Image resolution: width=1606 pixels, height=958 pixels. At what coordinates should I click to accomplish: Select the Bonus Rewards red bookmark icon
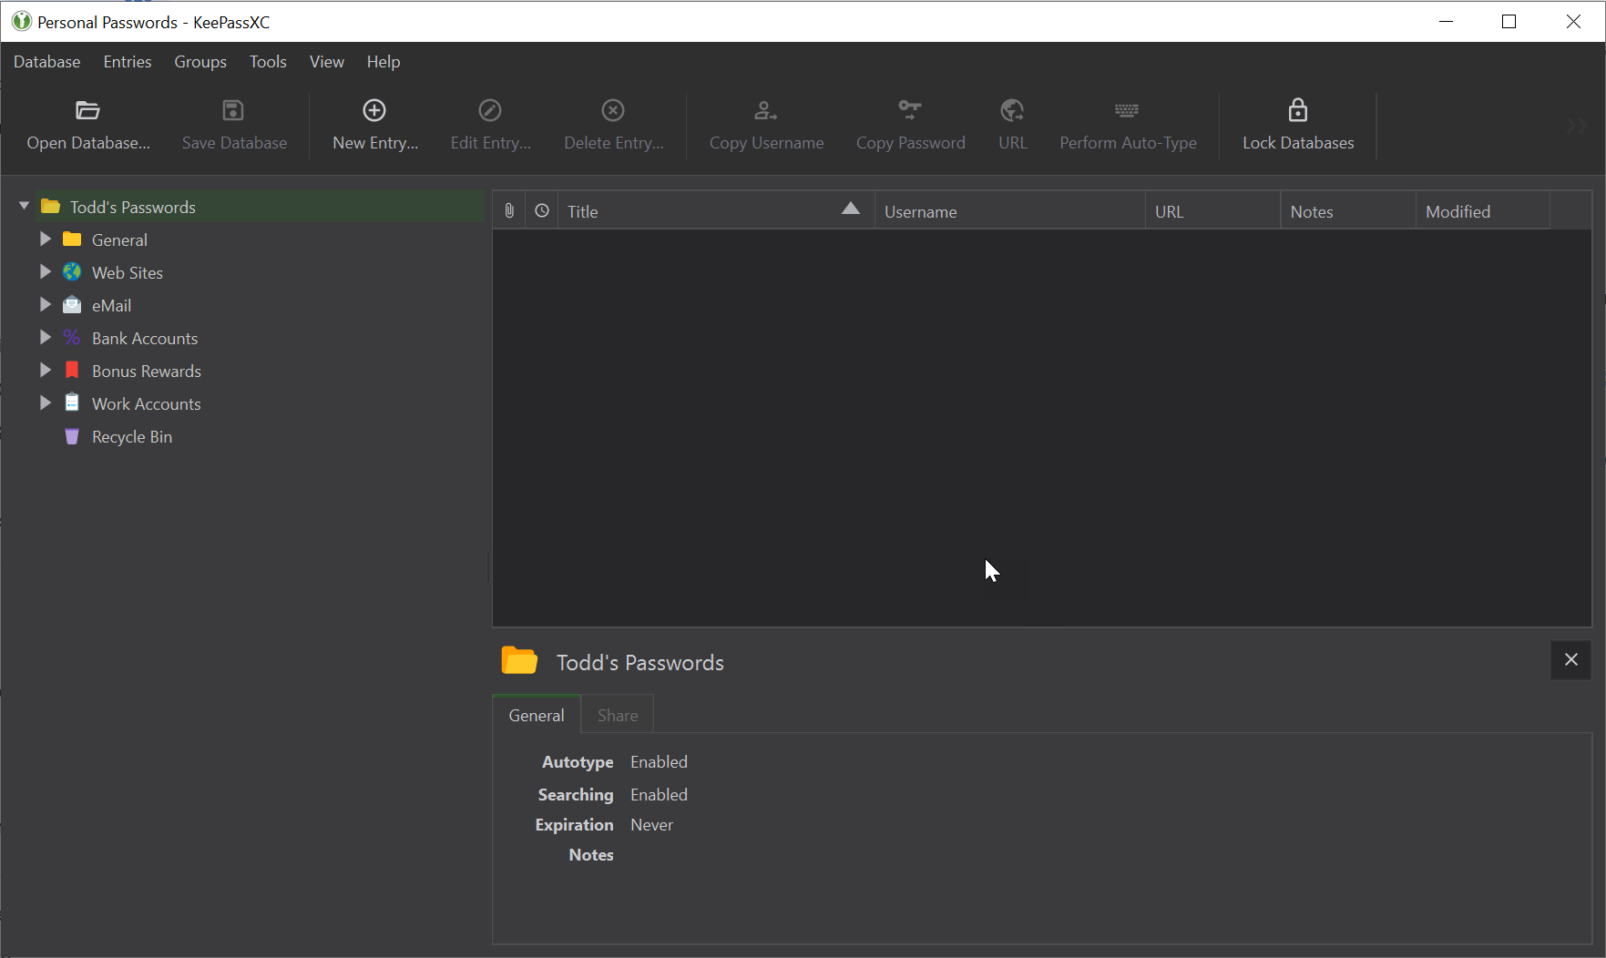click(72, 371)
